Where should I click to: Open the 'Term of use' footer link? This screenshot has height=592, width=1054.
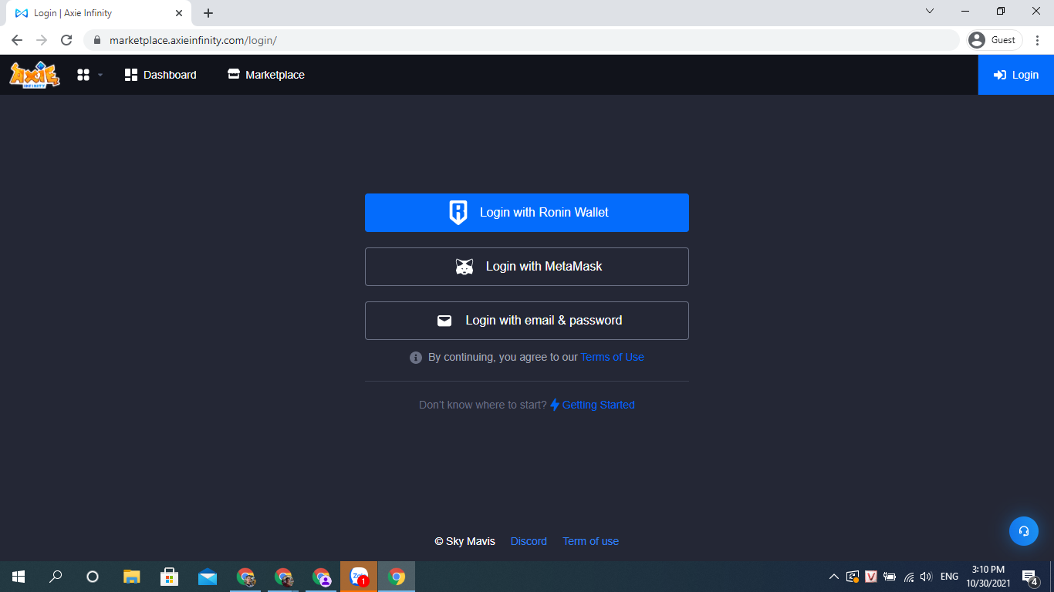click(x=590, y=541)
